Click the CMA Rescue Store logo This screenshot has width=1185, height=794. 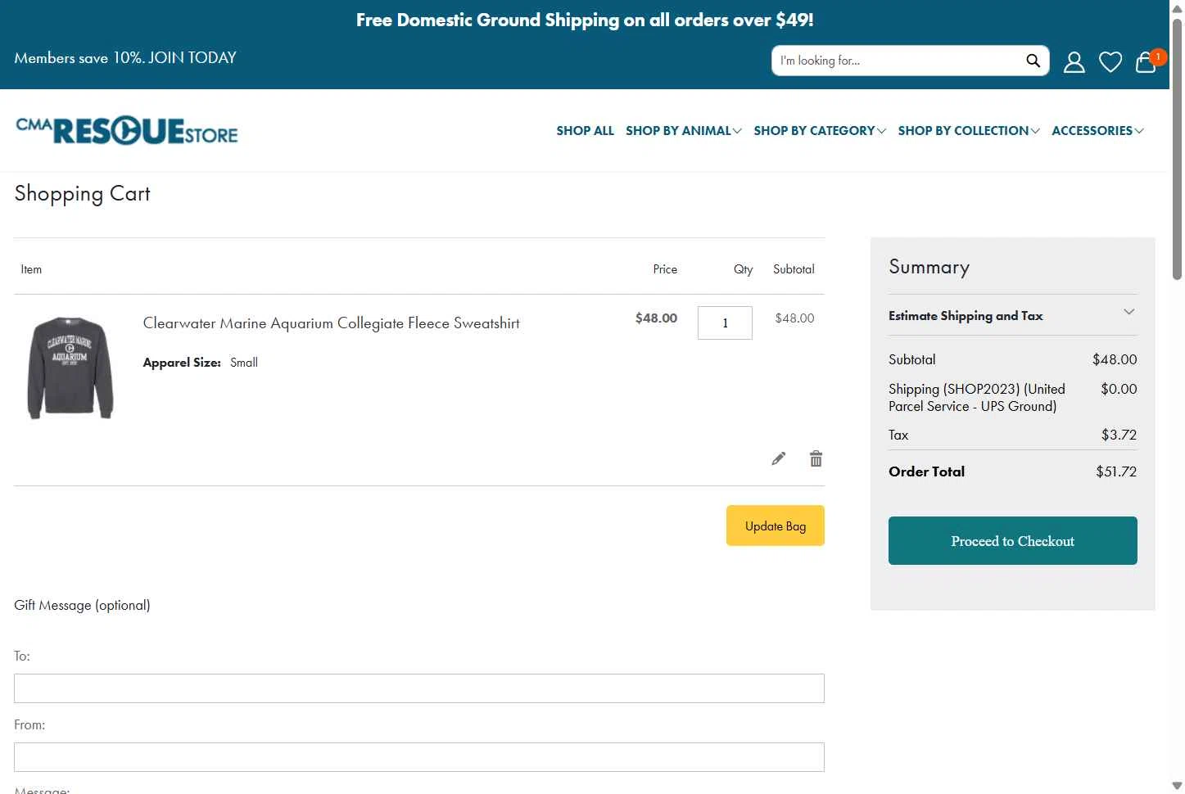click(127, 131)
